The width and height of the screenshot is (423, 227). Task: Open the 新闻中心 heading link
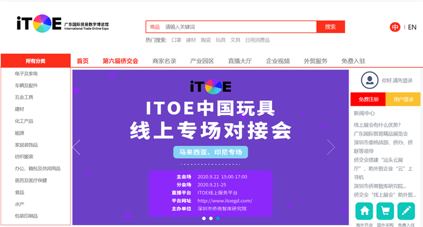(x=364, y=113)
